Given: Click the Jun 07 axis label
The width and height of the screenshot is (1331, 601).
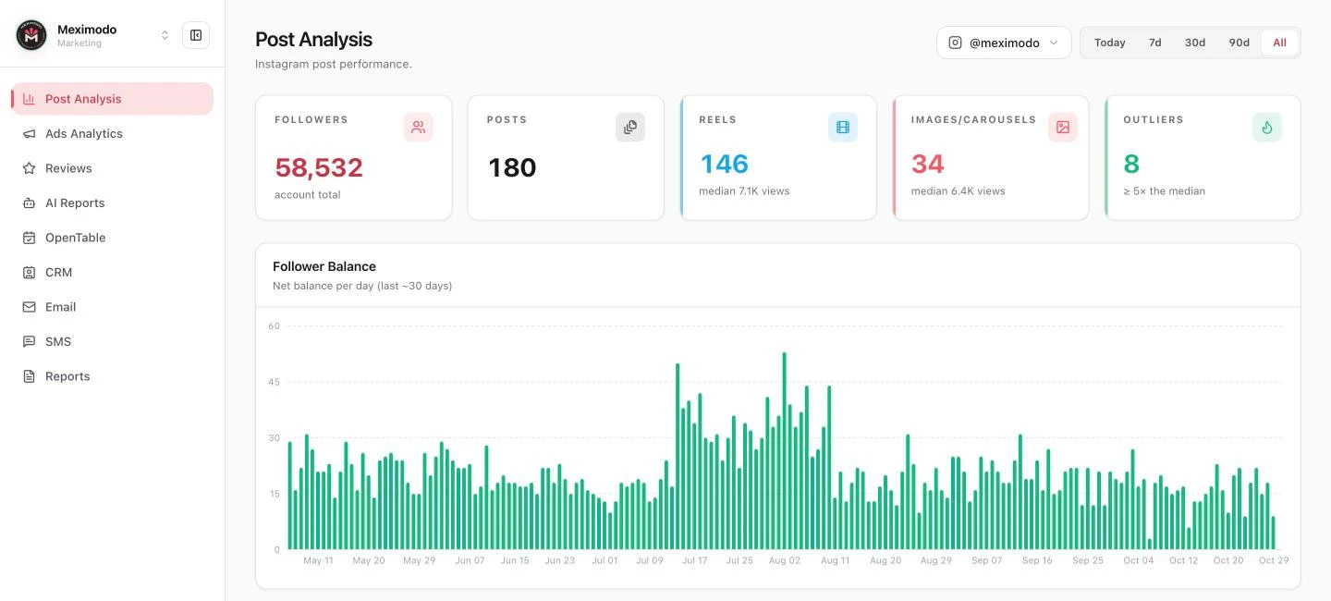Looking at the screenshot, I should coord(470,560).
